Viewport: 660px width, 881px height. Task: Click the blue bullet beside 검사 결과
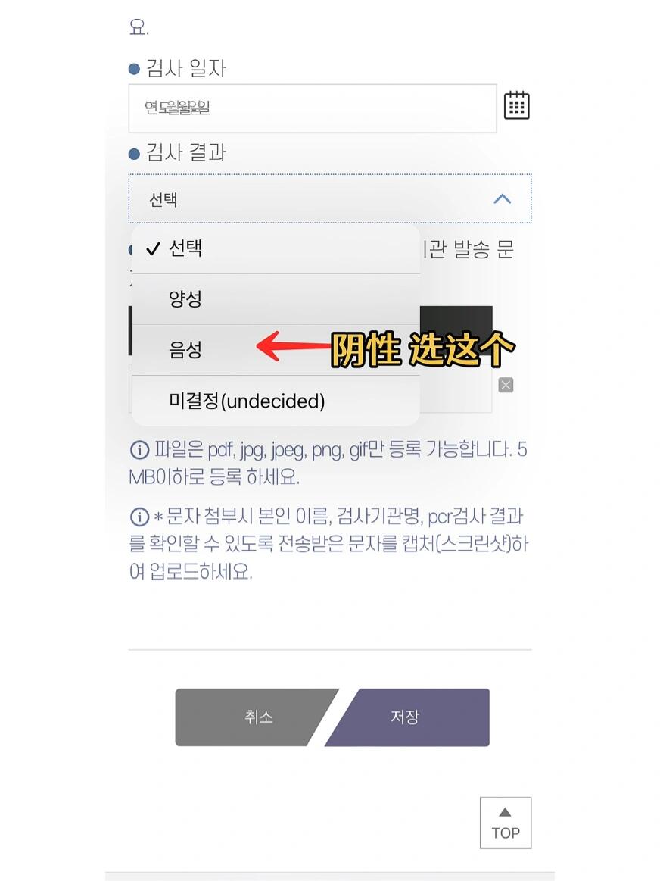(x=134, y=153)
